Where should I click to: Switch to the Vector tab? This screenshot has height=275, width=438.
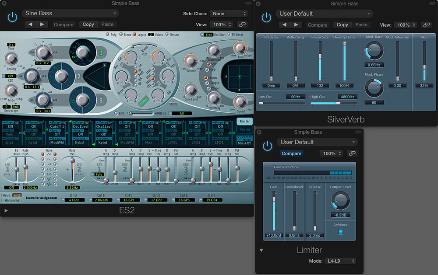(245, 129)
